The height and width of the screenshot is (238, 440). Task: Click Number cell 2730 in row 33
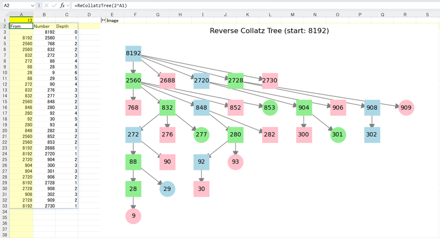[x=44, y=206]
